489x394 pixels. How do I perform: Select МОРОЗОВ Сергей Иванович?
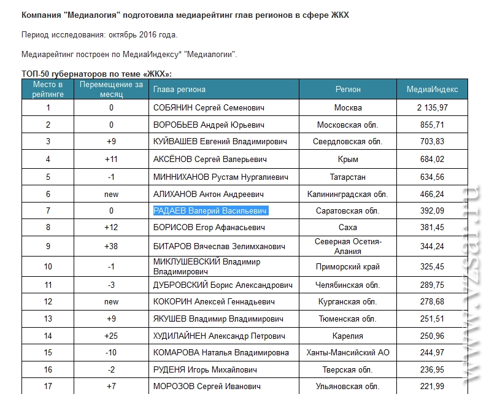(x=207, y=386)
